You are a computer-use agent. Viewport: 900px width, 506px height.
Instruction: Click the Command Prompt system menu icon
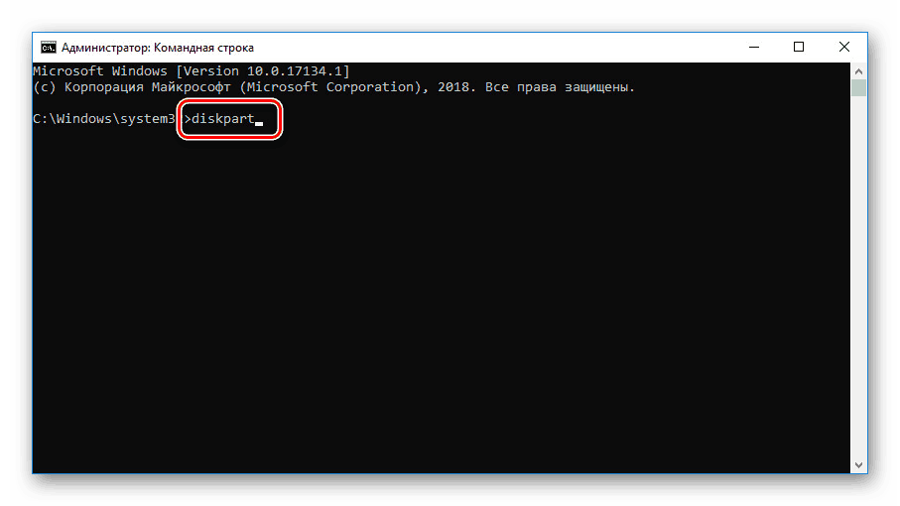pyautogui.click(x=49, y=47)
